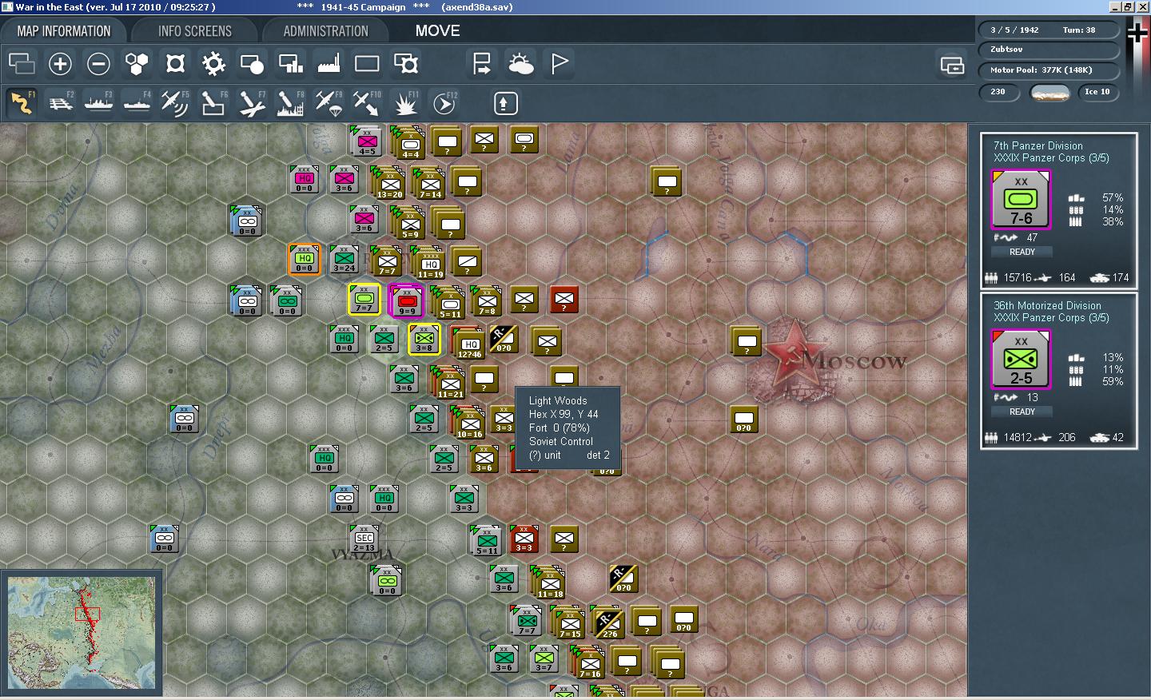Select the 7th Panzer Division counter in the unit panel

point(1021,200)
